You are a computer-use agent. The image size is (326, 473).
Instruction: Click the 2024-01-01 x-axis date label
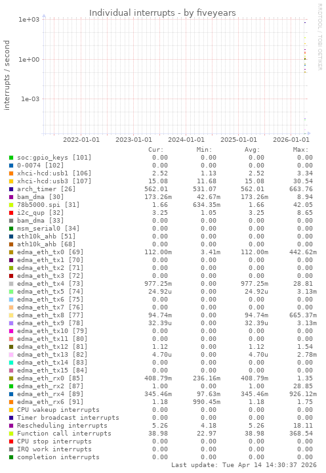coord(186,140)
